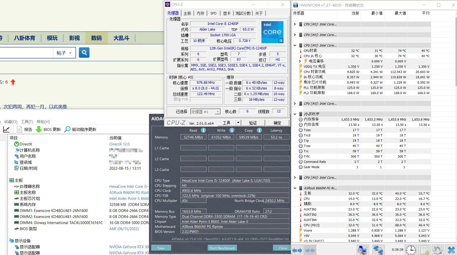This screenshot has height=255, width=457.
Task: Collapse the CPU group containing CPU封装
Action: click(295, 46)
